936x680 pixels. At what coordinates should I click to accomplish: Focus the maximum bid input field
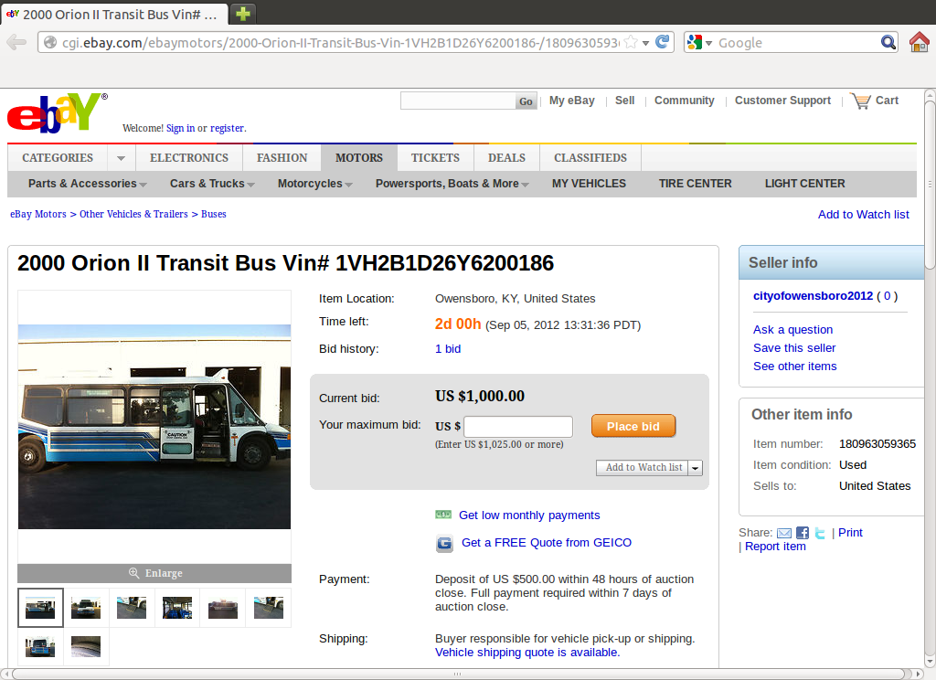[x=518, y=426]
